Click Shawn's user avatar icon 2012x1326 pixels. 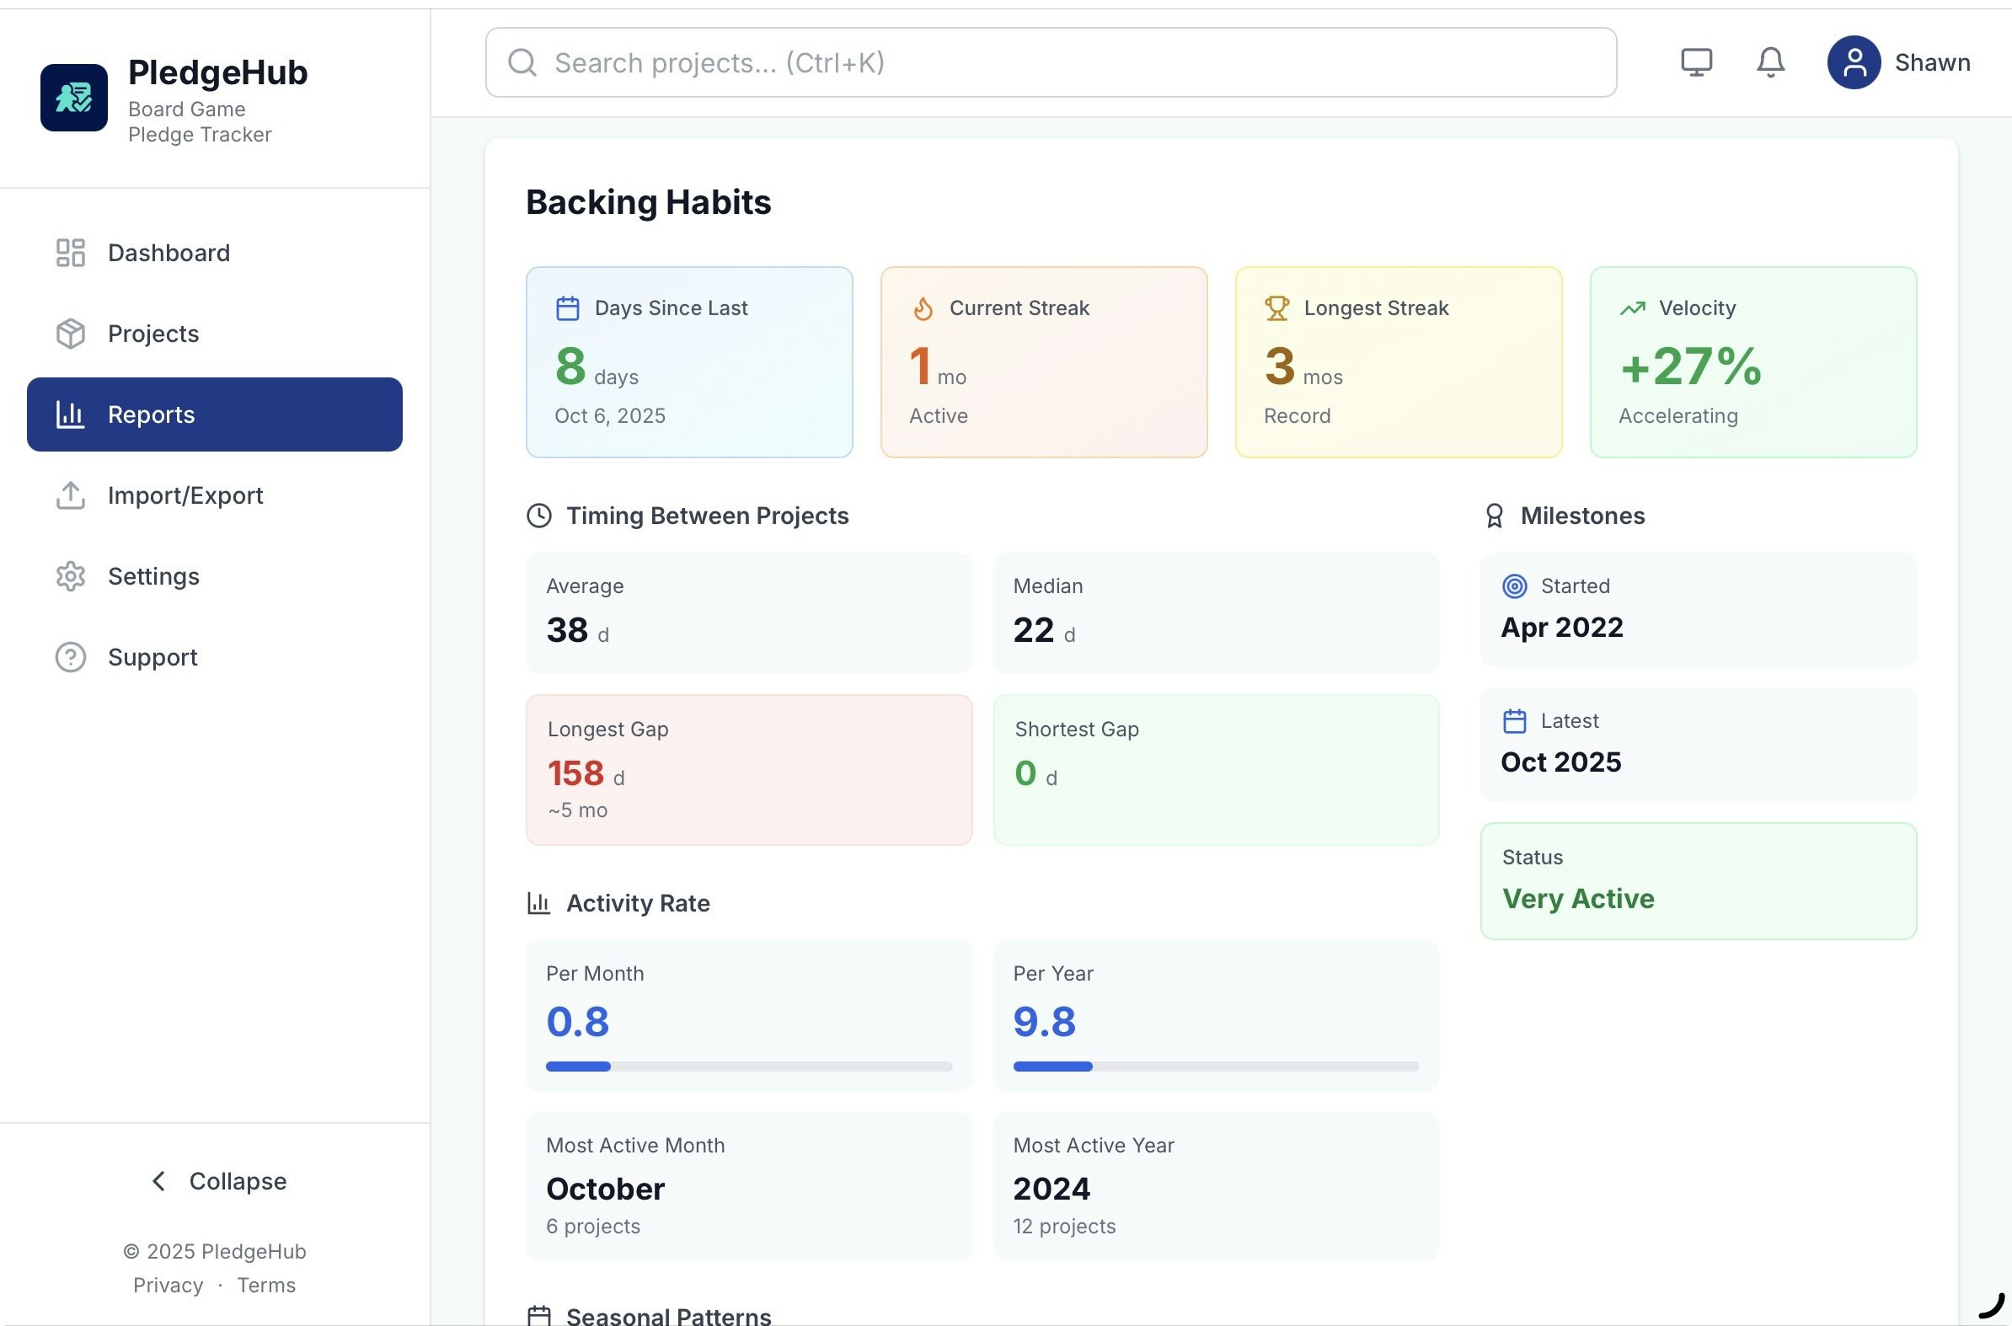point(1853,62)
